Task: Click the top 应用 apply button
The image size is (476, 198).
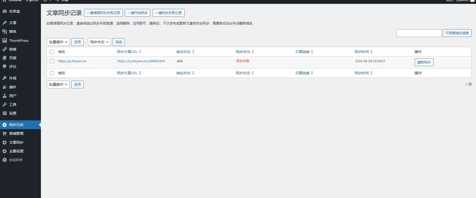Action: pos(77,42)
